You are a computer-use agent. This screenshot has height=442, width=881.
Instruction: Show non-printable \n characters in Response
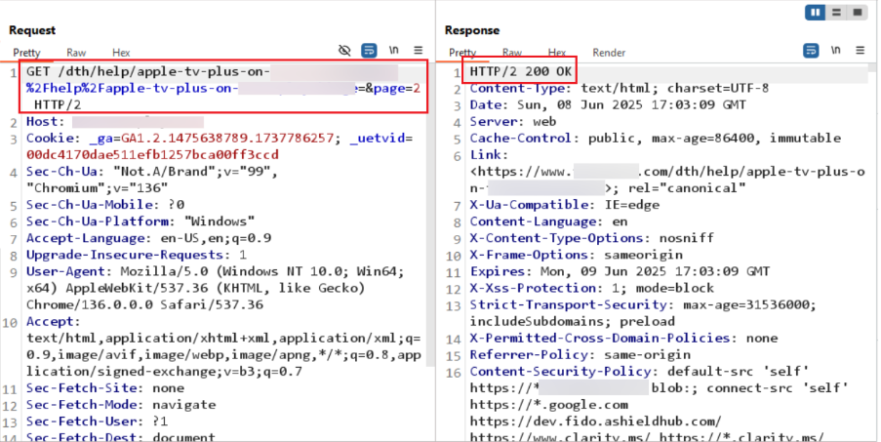[x=835, y=50]
